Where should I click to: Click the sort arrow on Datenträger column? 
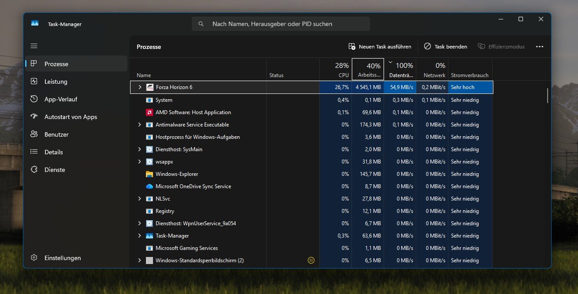pyautogui.click(x=390, y=63)
